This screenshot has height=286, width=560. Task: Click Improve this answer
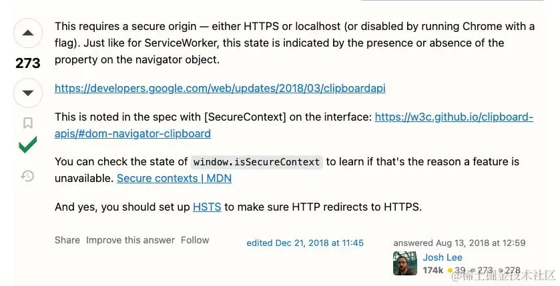[x=130, y=240]
